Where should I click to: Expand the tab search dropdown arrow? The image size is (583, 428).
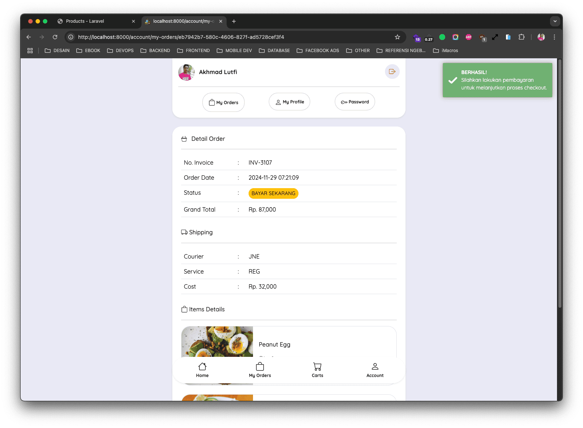point(555,21)
